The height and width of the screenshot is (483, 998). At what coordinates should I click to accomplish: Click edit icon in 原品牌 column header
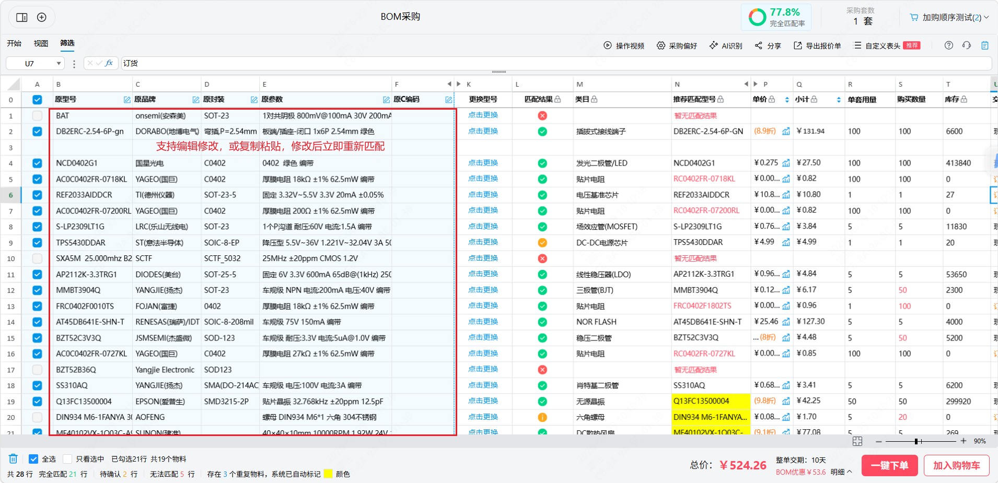click(196, 100)
